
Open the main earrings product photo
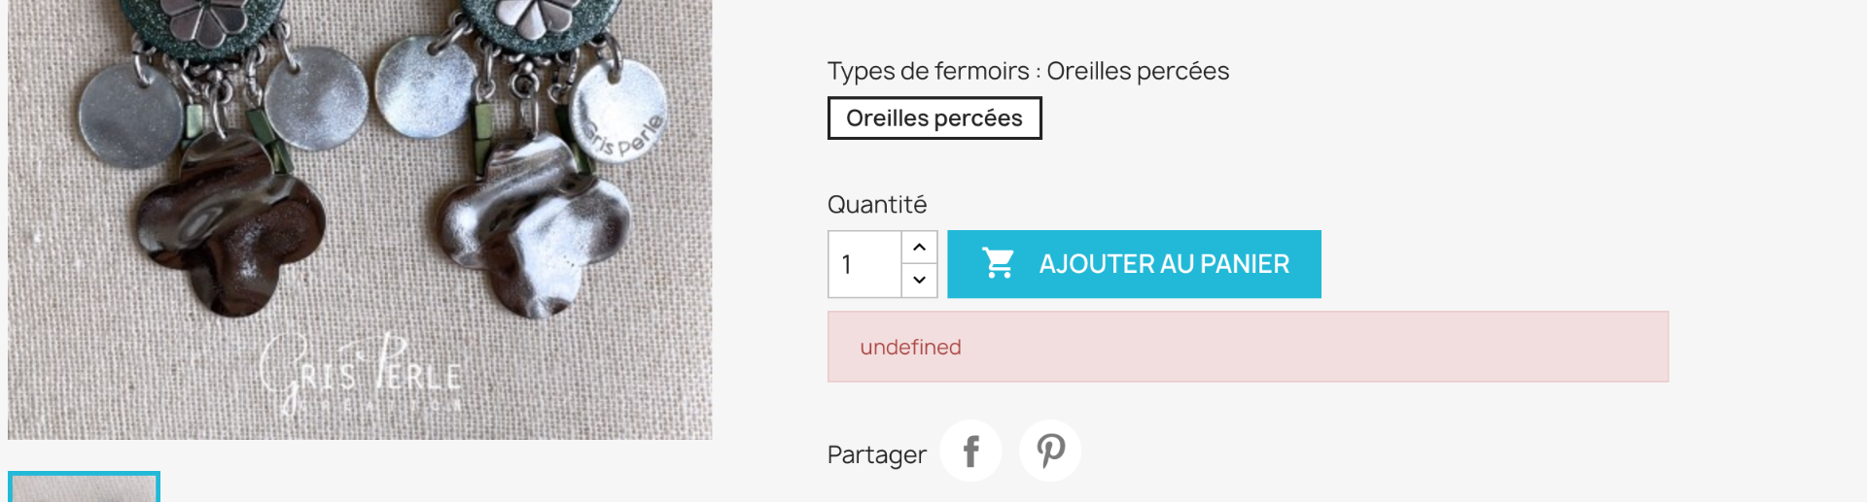360,219
